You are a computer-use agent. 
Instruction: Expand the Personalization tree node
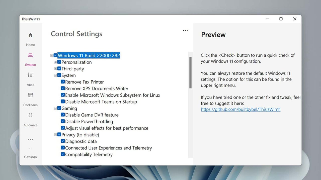[55, 62]
